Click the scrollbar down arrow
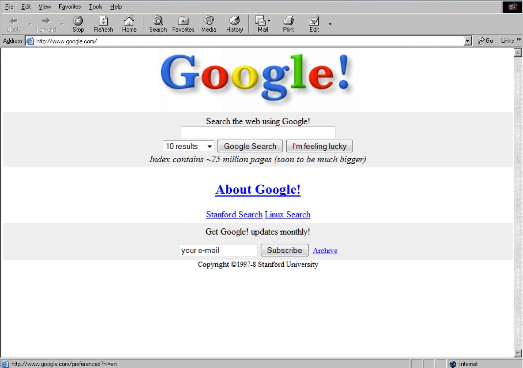 point(518,353)
